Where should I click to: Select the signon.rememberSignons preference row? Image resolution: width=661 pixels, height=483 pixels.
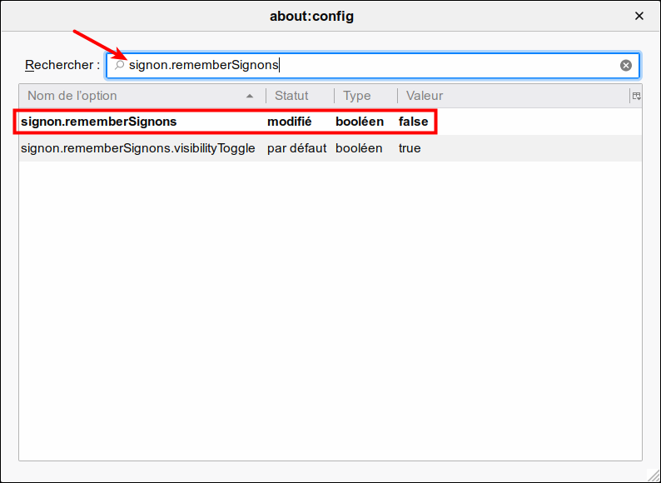click(99, 122)
